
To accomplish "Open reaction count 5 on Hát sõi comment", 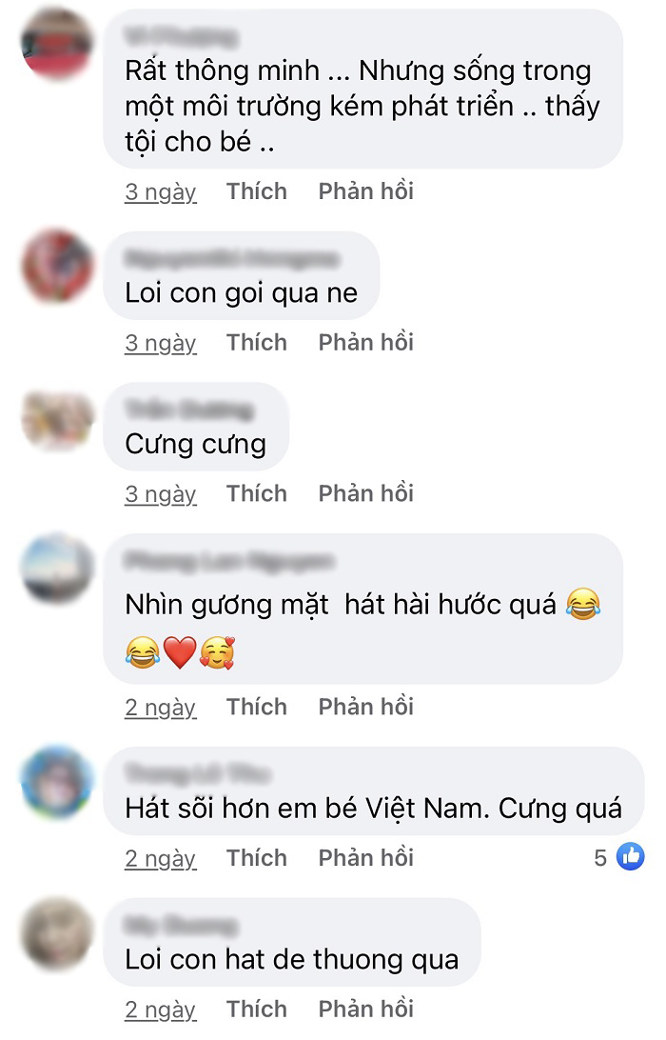I will 600,857.
